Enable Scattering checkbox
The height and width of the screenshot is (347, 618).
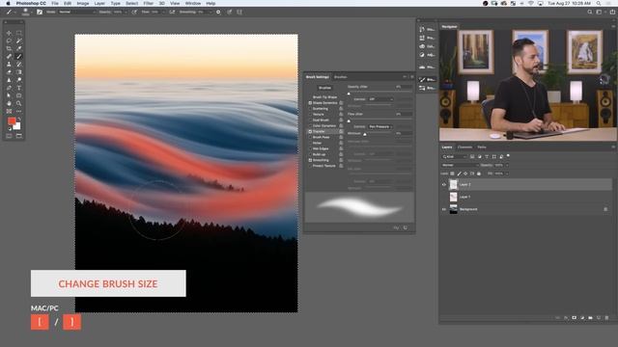point(310,109)
